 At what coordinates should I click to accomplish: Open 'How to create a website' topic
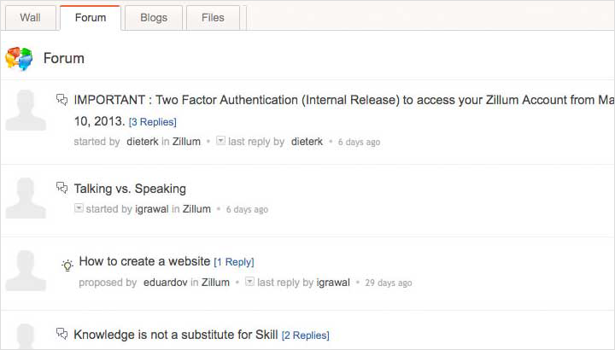click(x=144, y=261)
